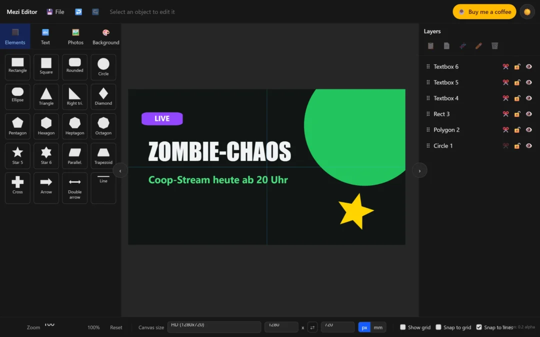The height and width of the screenshot is (337, 540).
Task: Open the Photos tab
Action: click(76, 36)
